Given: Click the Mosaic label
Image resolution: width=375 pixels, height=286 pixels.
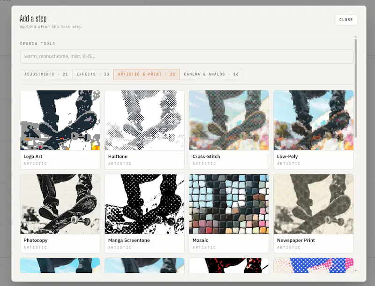Looking at the screenshot, I should pyautogui.click(x=200, y=241).
